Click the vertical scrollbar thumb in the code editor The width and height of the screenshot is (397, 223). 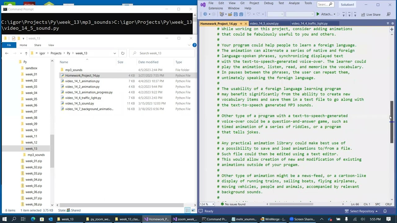[x=392, y=122]
